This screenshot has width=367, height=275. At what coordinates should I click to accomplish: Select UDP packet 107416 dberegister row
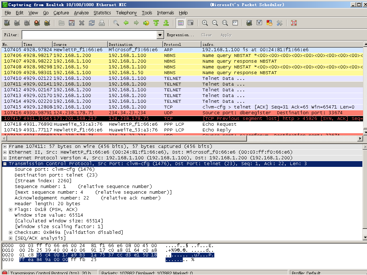(182, 113)
